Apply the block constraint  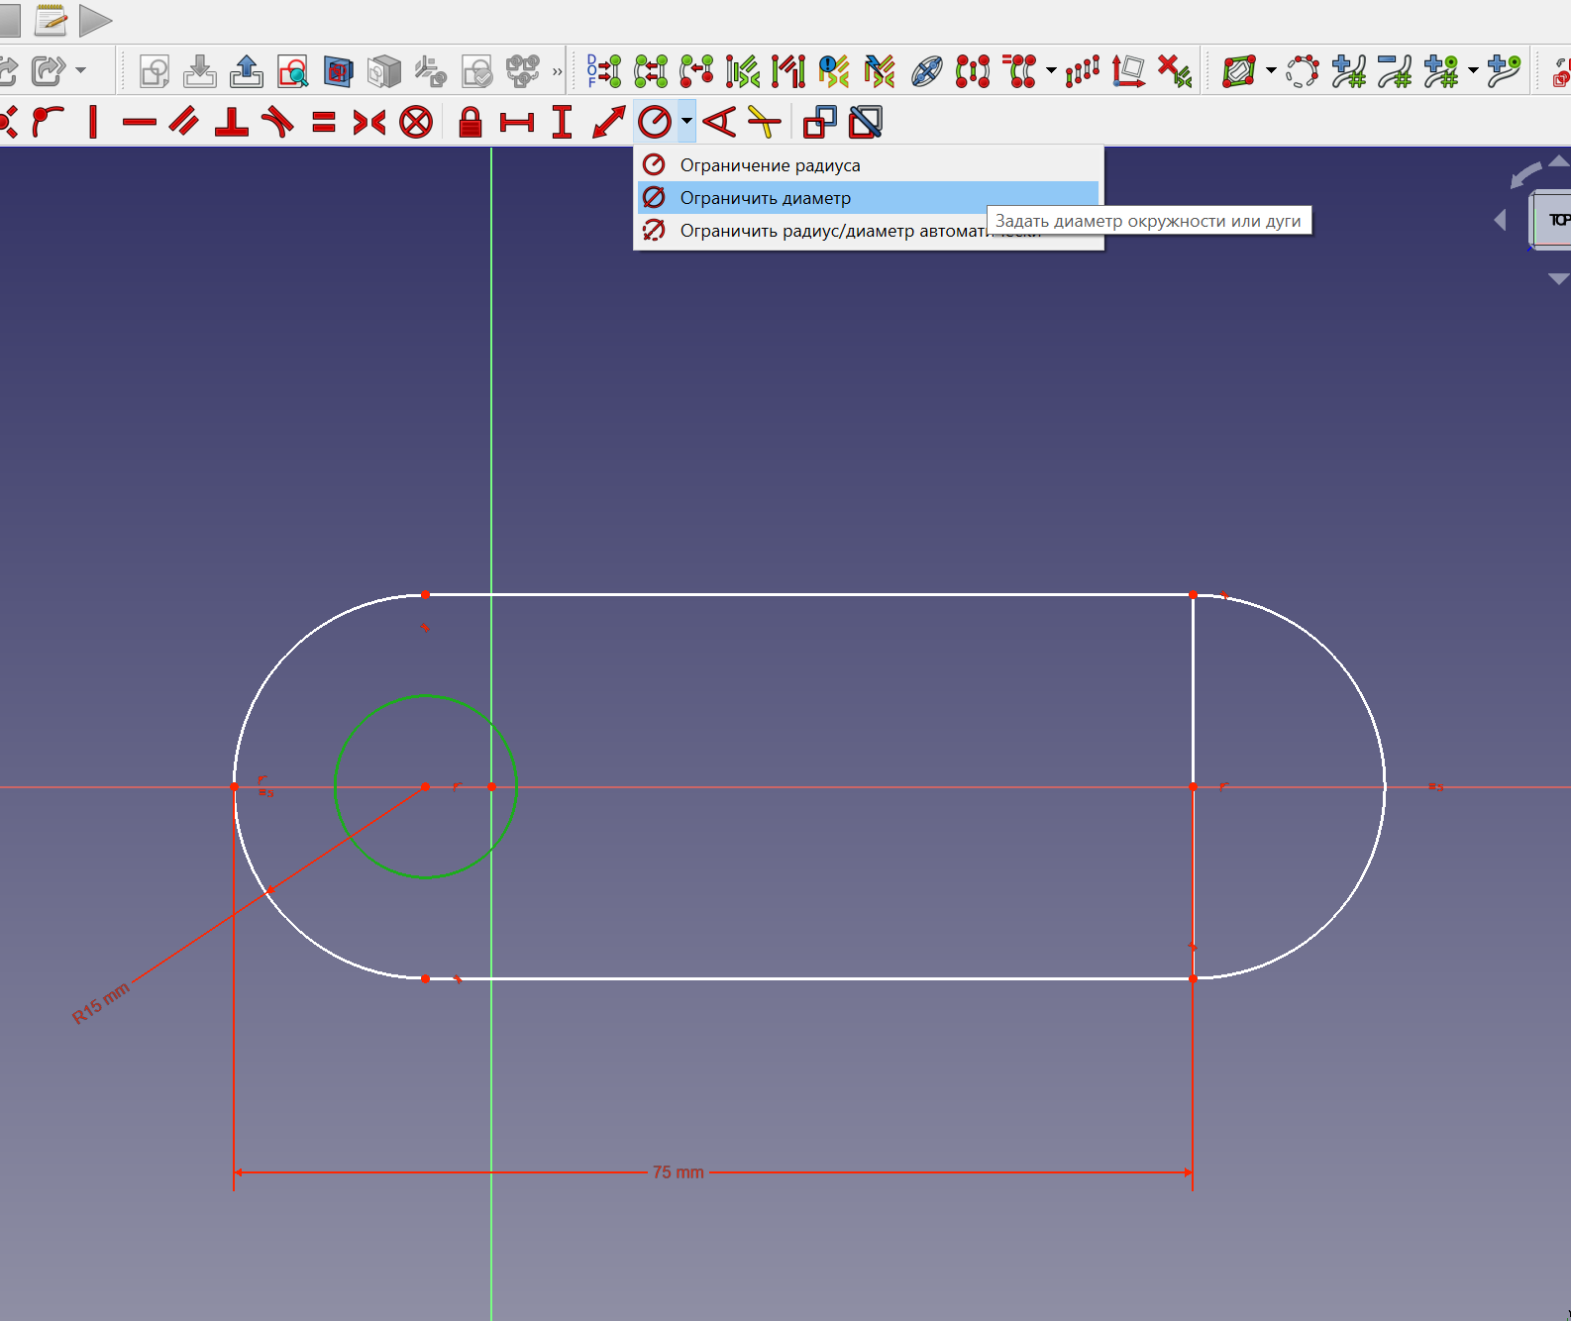point(416,122)
